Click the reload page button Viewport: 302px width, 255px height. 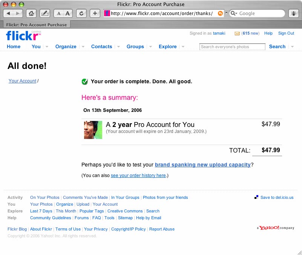click(x=81, y=13)
